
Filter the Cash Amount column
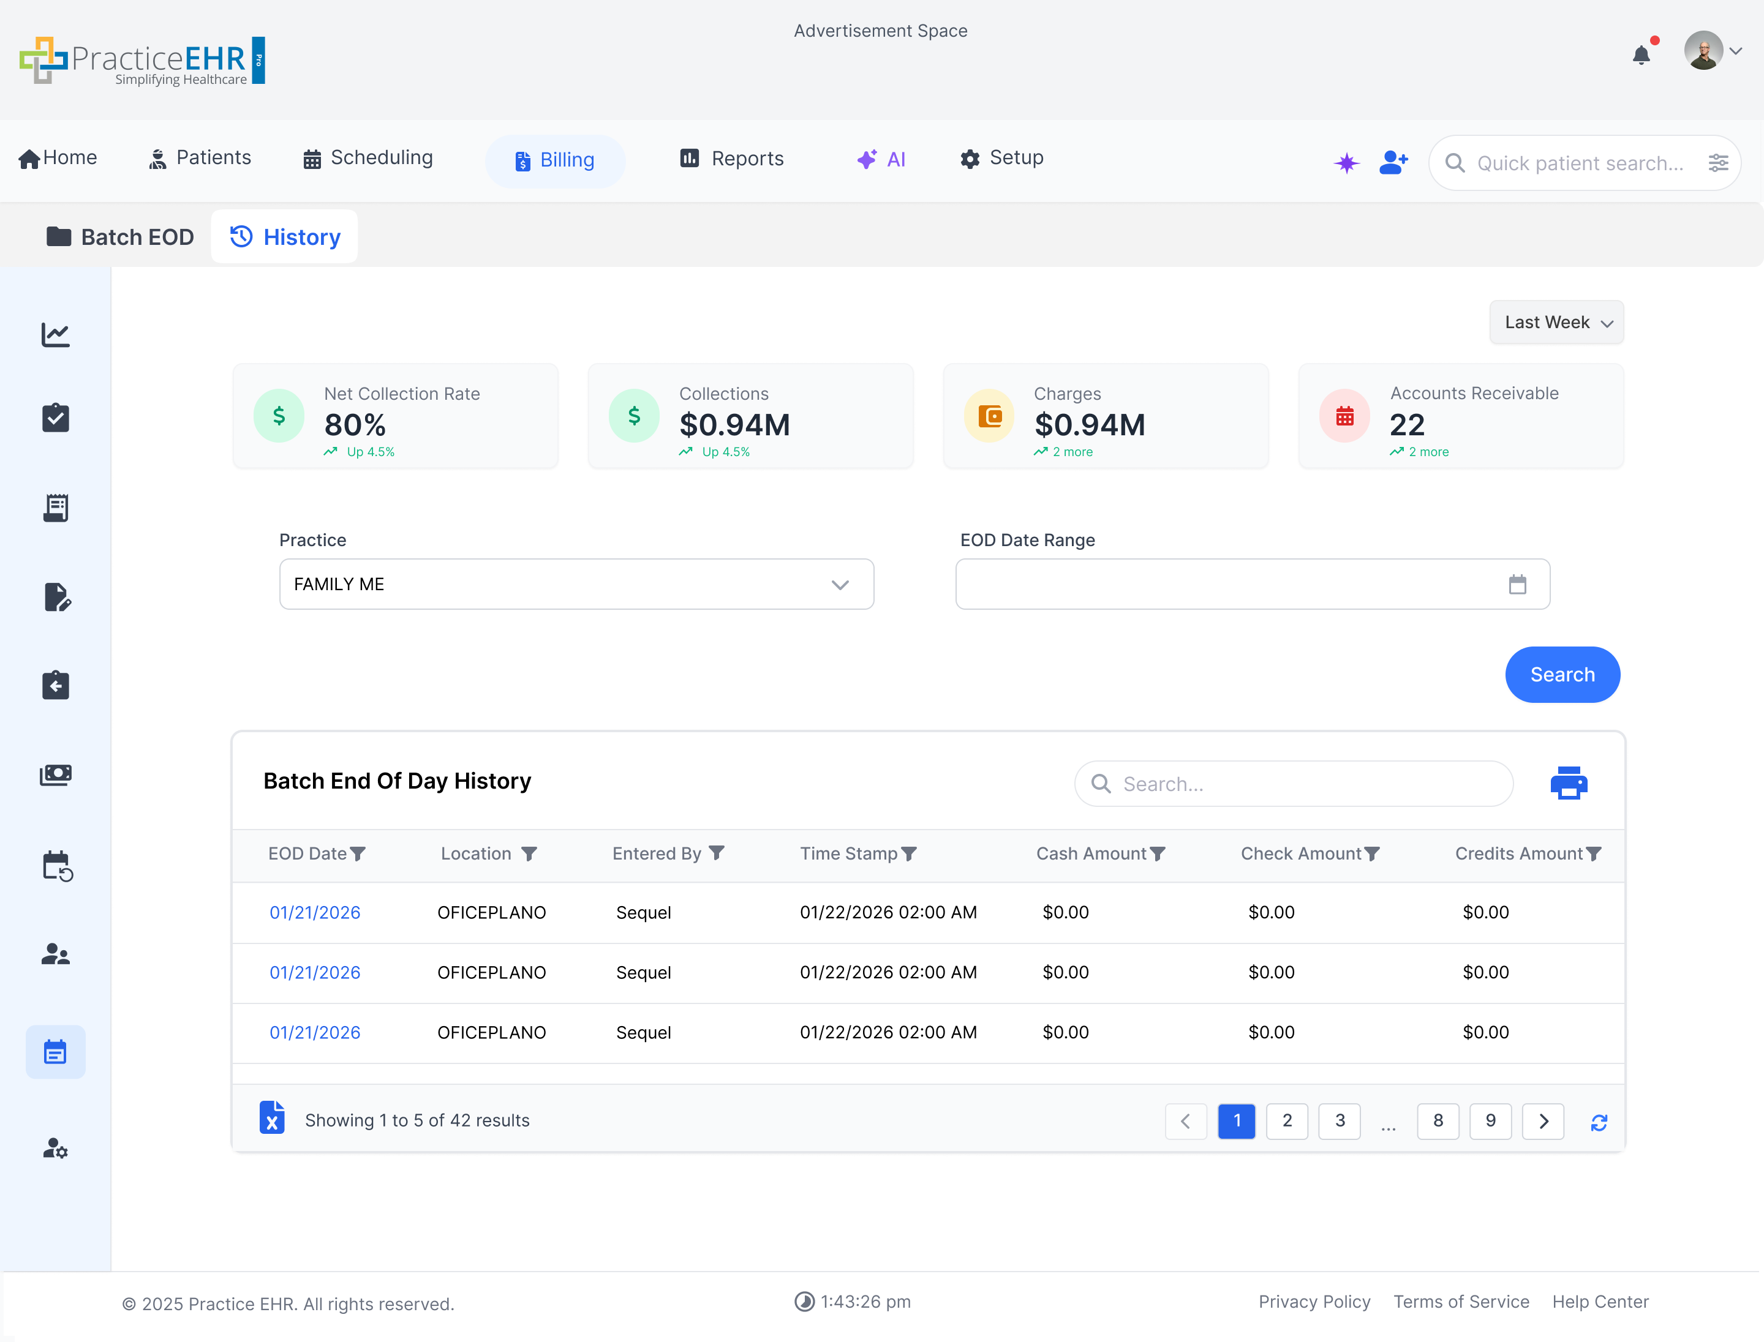click(1158, 854)
